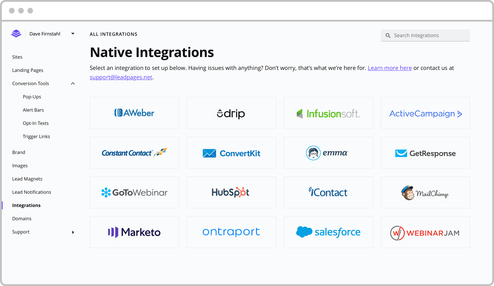
Task: Click the search magnifier icon
Action: point(388,35)
